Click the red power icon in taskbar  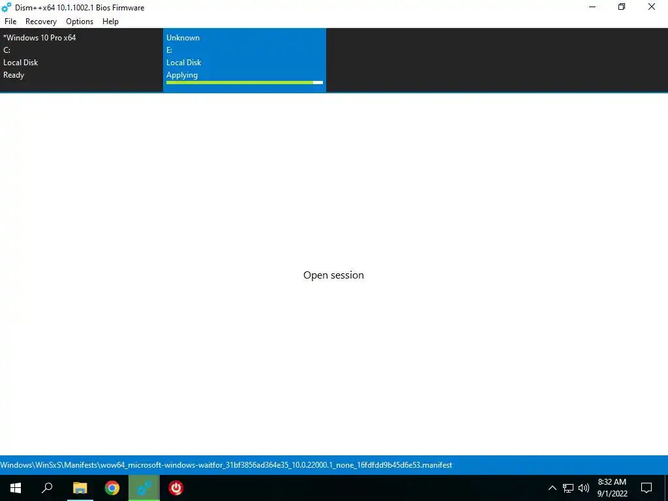[175, 488]
